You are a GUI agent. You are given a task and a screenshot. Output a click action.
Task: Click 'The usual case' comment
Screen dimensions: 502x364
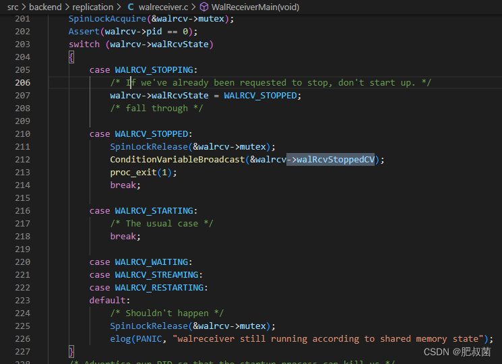coord(162,224)
